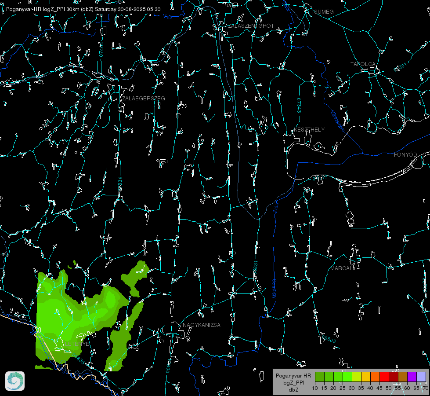Image resolution: width=430 pixels, height=396 pixels.
Task: Click the FONYÓD city label
Action: (x=405, y=155)
